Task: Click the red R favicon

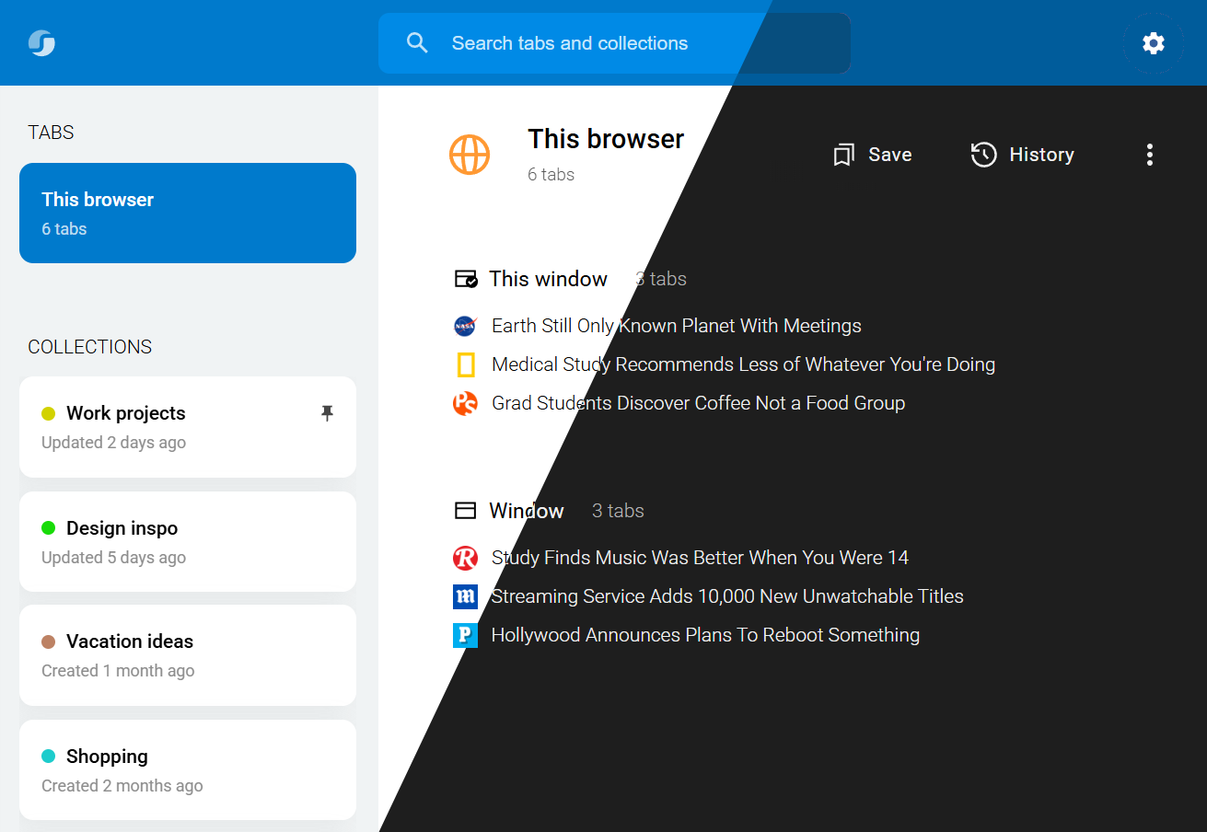Action: pyautogui.click(x=466, y=558)
